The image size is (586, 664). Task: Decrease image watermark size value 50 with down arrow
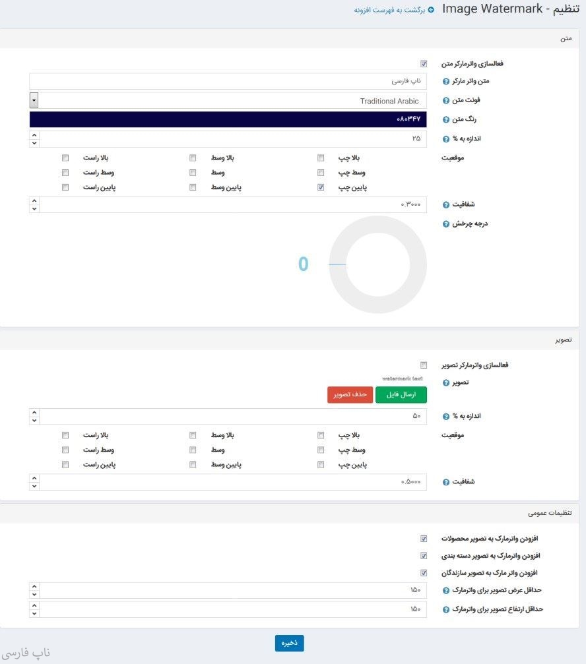[34, 420]
